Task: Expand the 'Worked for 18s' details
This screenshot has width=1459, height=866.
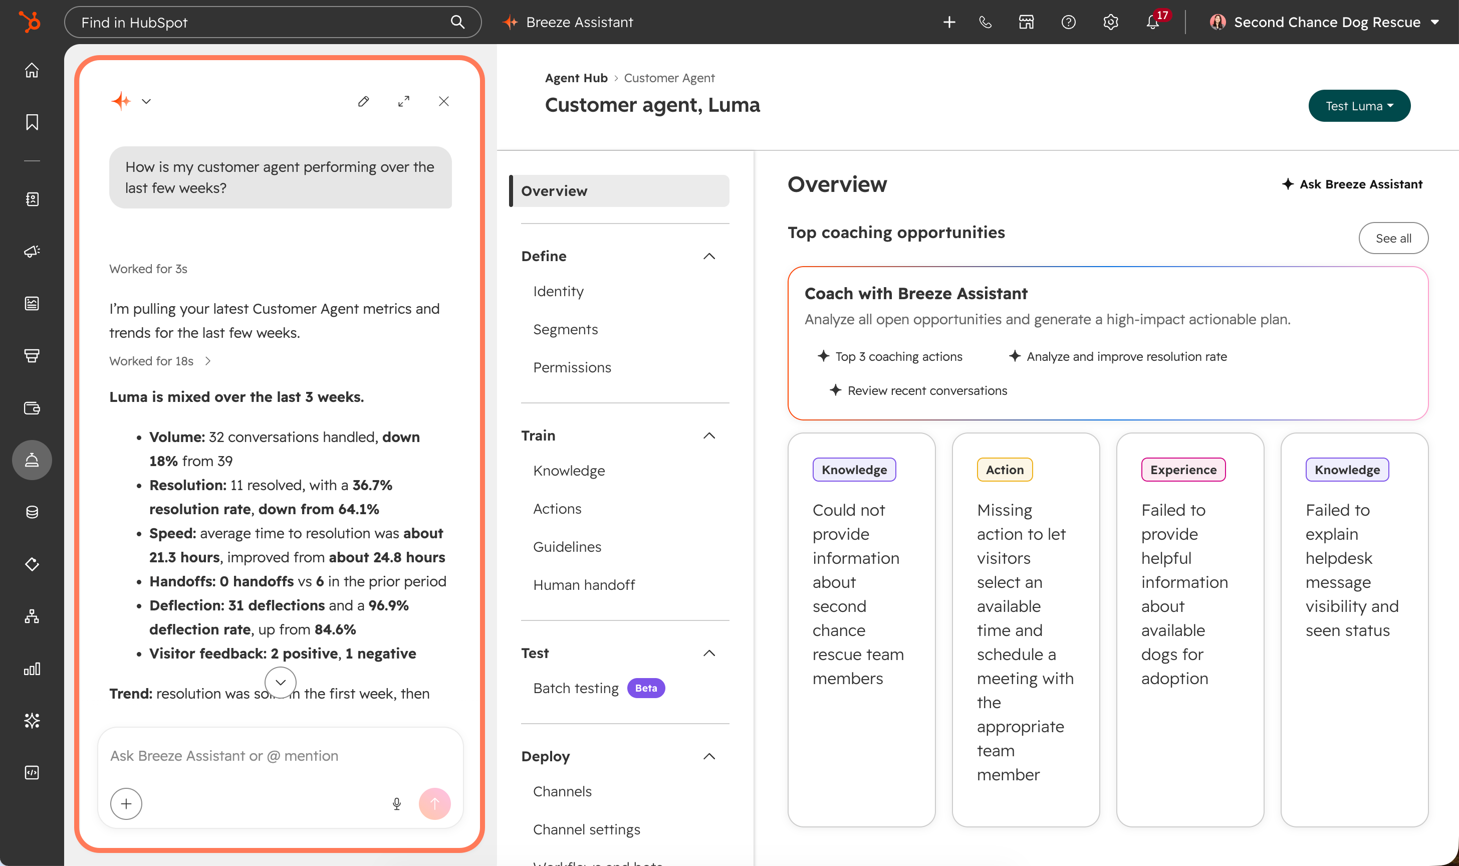Action: tap(160, 361)
